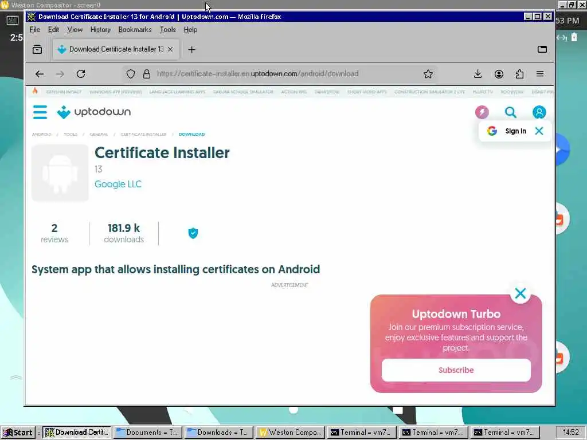Click the Uptodown user profile icon
The width and height of the screenshot is (587, 440).
coord(539,112)
